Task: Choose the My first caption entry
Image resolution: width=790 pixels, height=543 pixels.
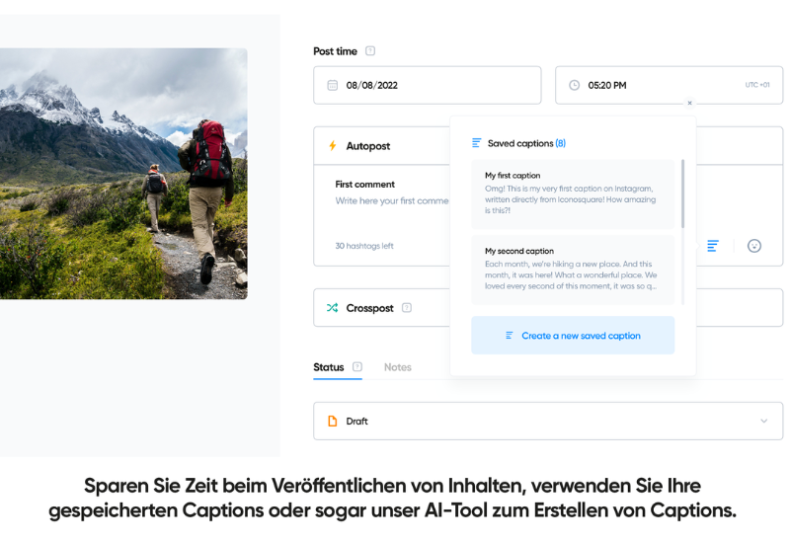Action: pos(573,194)
